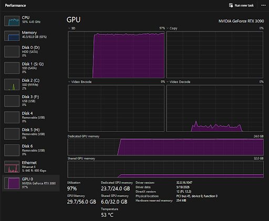Viewport: 269px width, 221px height.
Task: Select the GPU 0 RTX 3090 entry
Action: coord(31,183)
